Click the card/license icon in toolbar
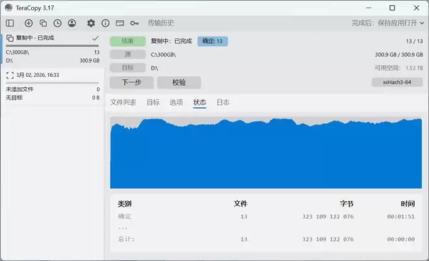 point(120,23)
